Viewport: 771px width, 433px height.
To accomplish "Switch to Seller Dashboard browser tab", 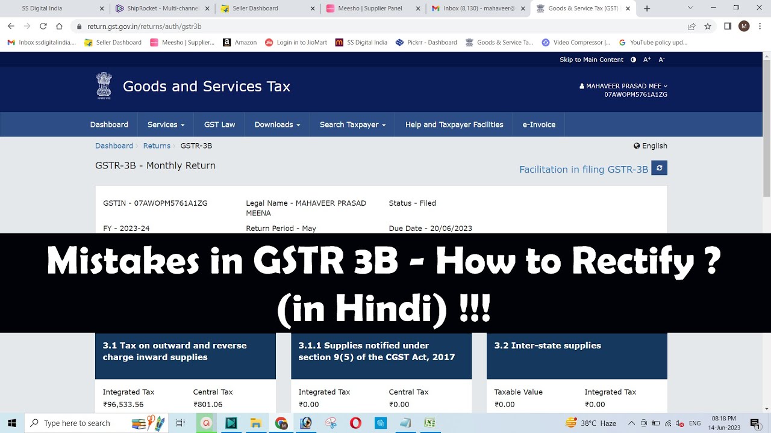I will point(268,8).
